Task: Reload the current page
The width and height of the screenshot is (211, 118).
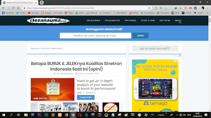Action: 13,8
